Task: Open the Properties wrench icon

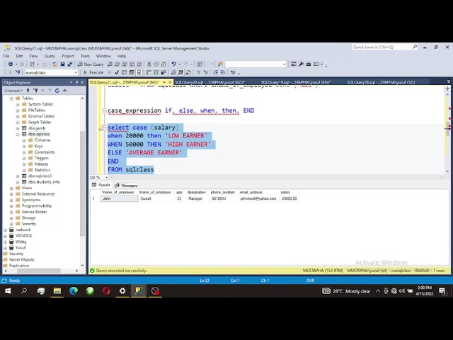Action: pyautogui.click(x=301, y=64)
